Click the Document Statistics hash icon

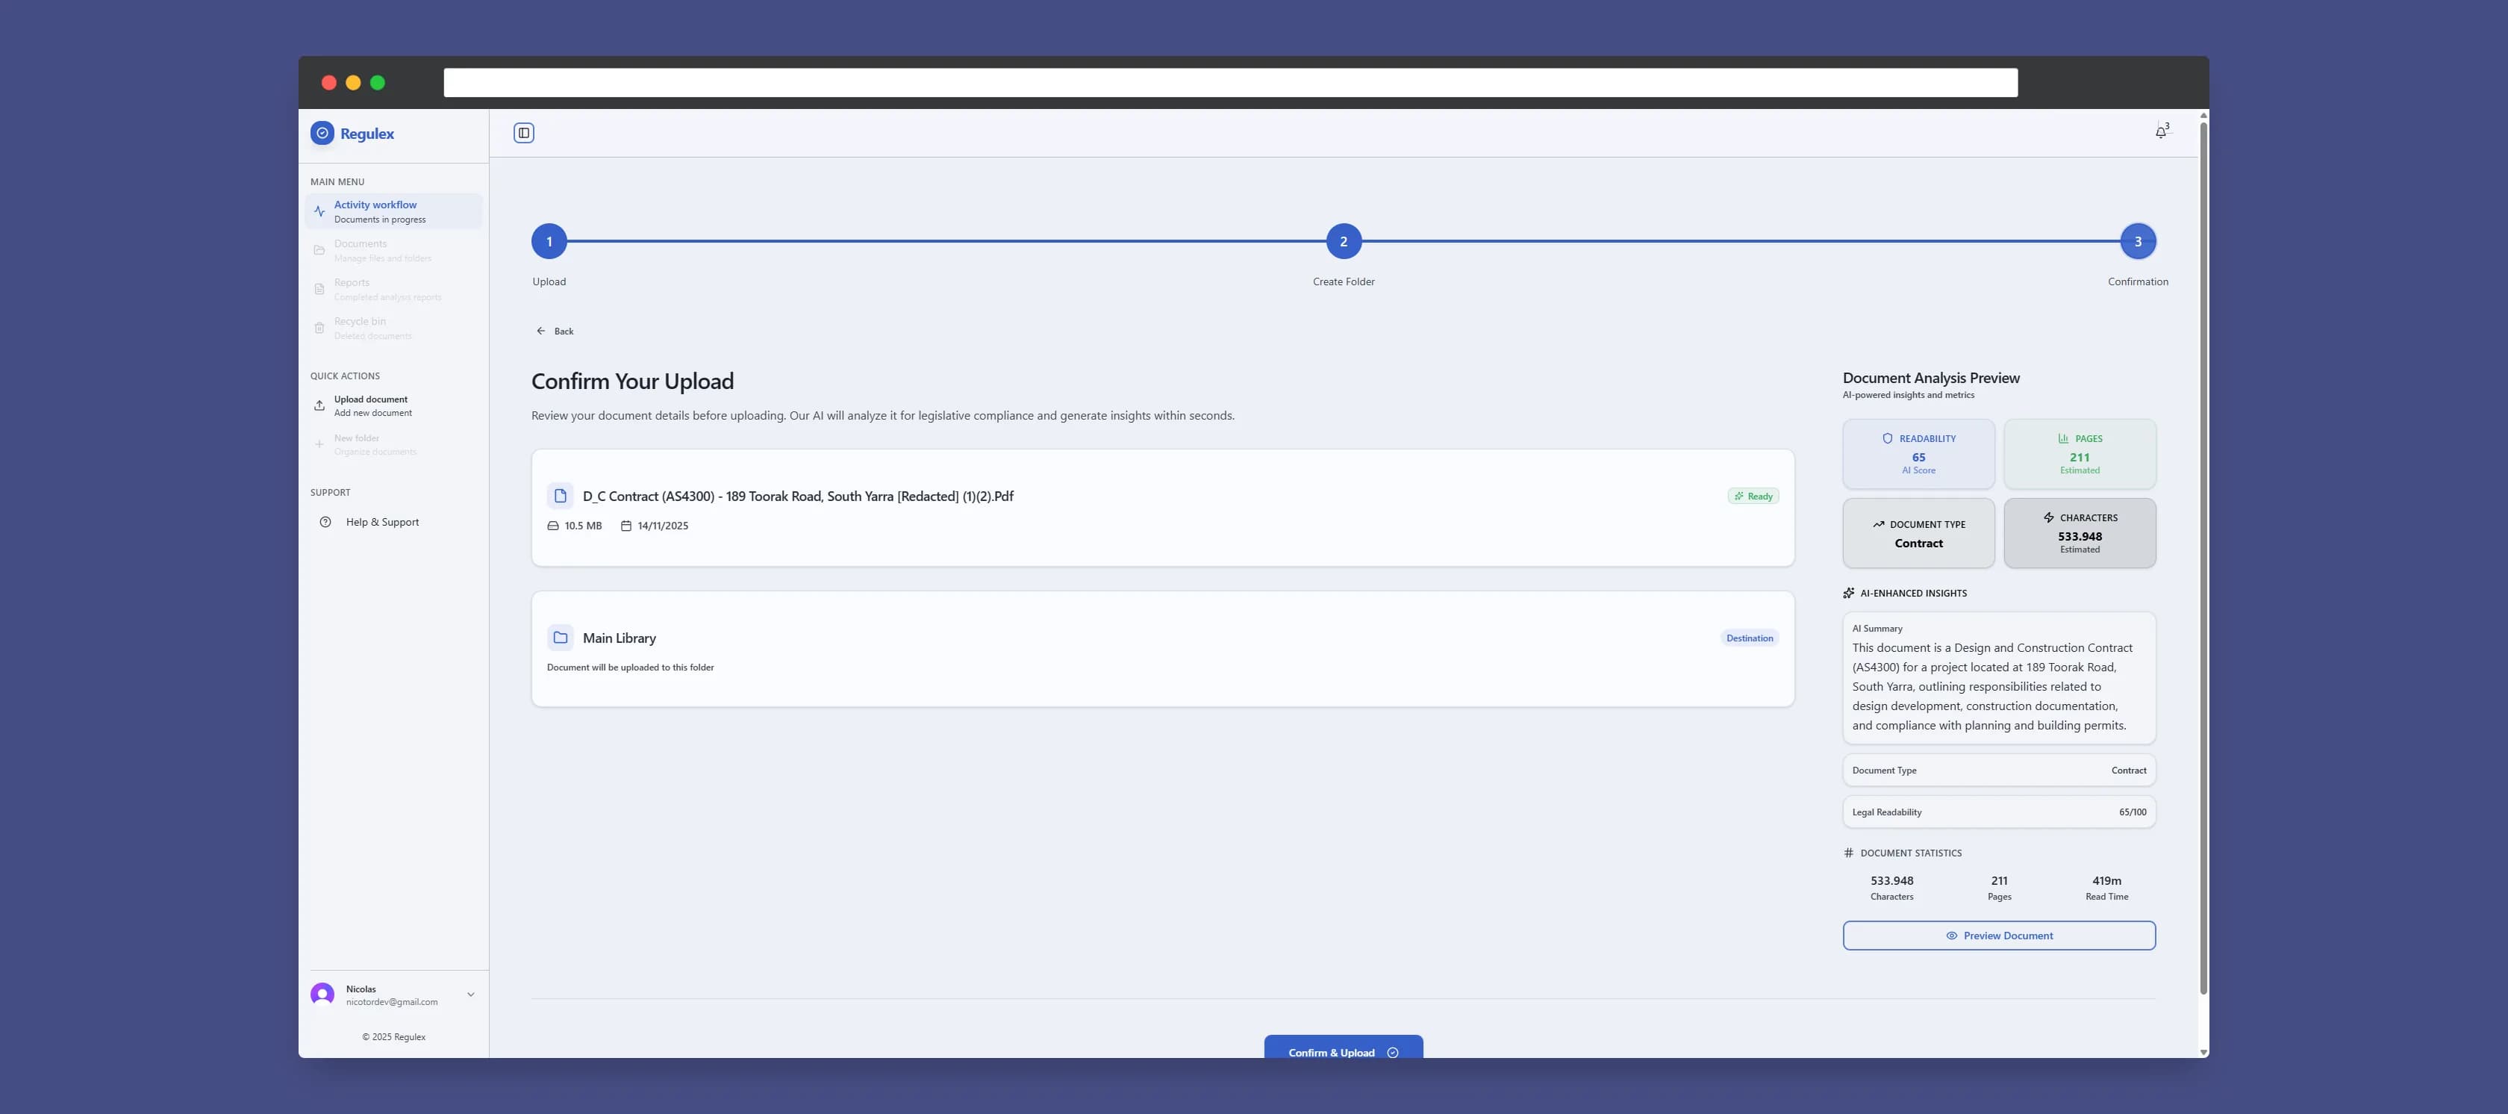(x=1849, y=853)
